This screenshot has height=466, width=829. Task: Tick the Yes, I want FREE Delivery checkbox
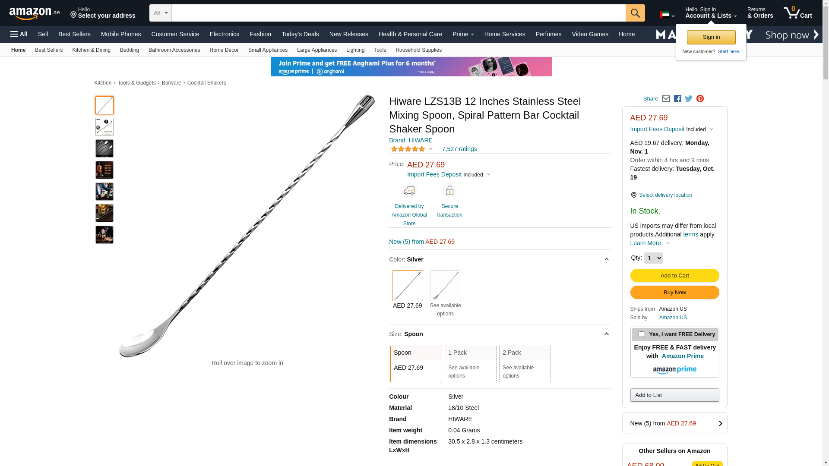(x=641, y=334)
